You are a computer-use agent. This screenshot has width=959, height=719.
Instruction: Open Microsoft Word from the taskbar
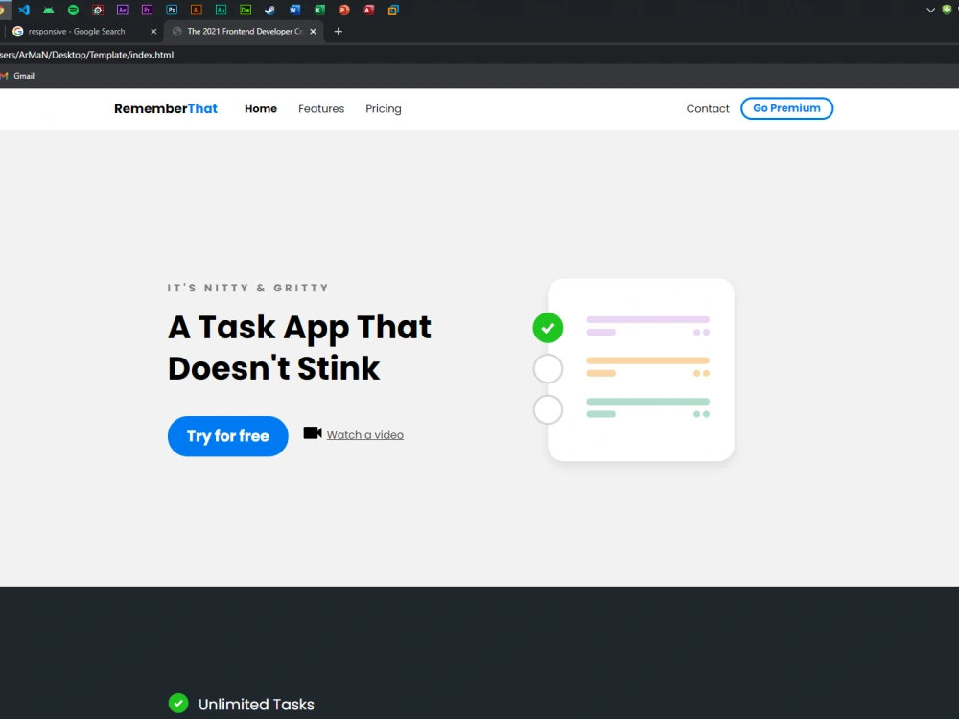294,10
